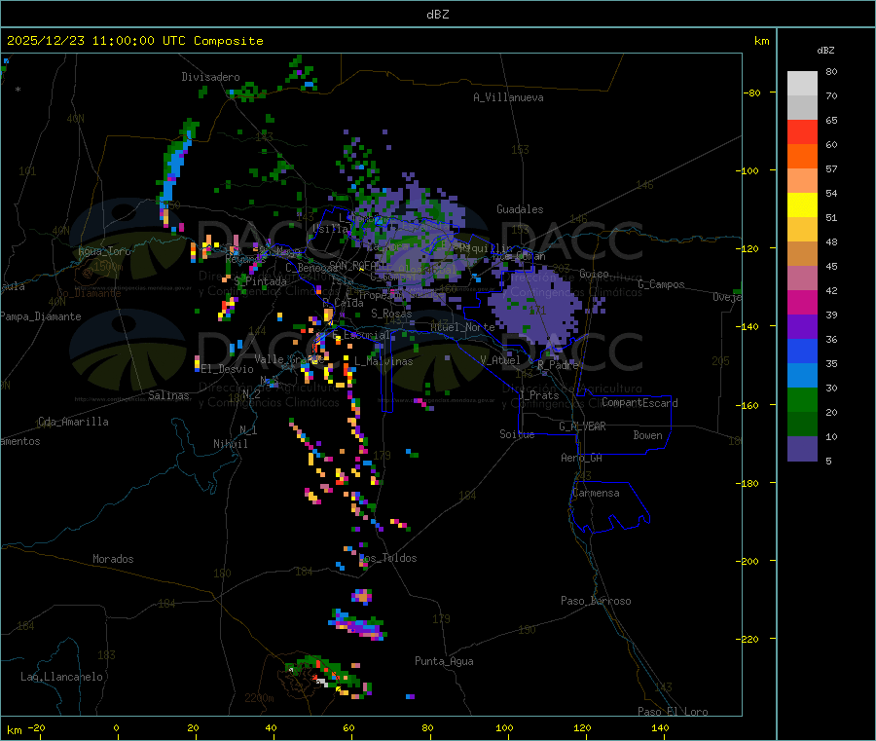
Task: Click the orange 57-60 dBZ legend swatch
Action: click(802, 157)
